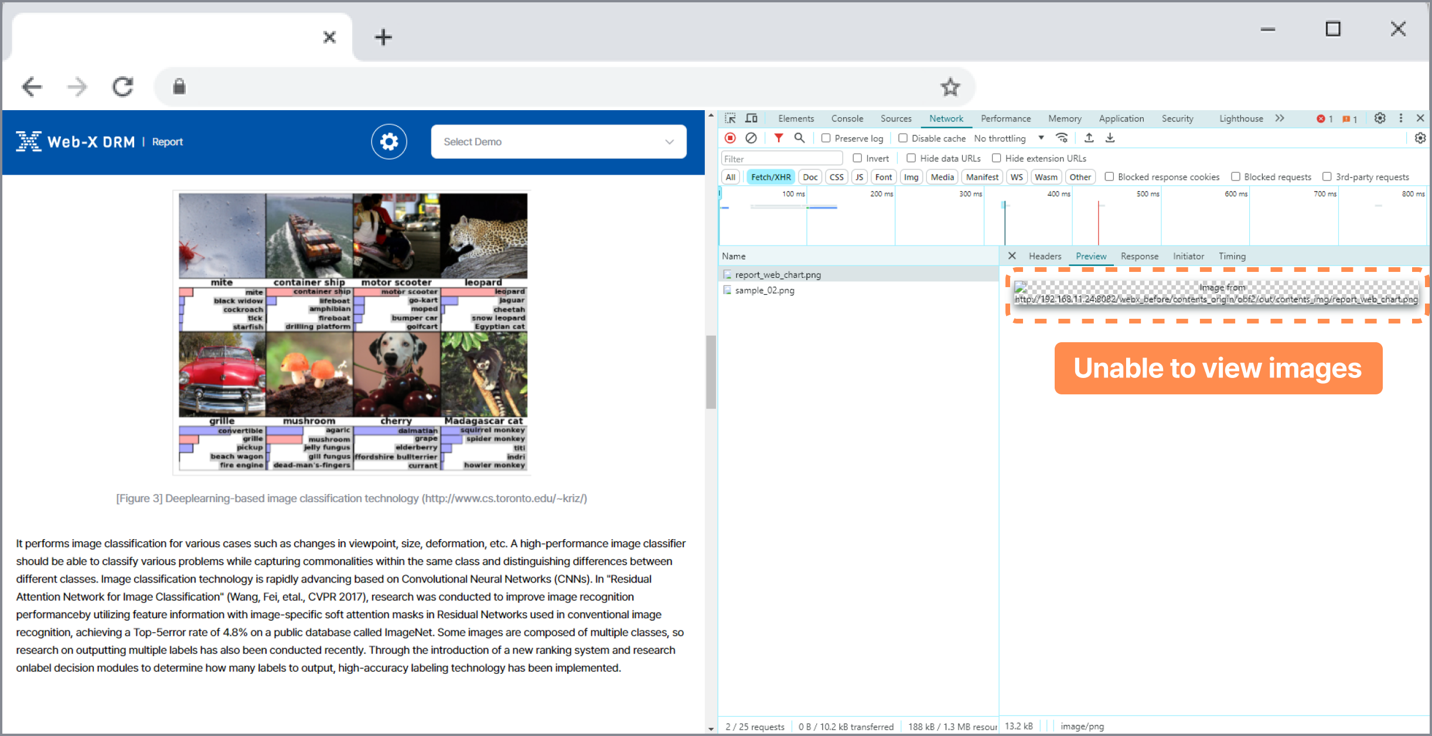
Task: Open network search magnifier icon
Action: tap(799, 138)
